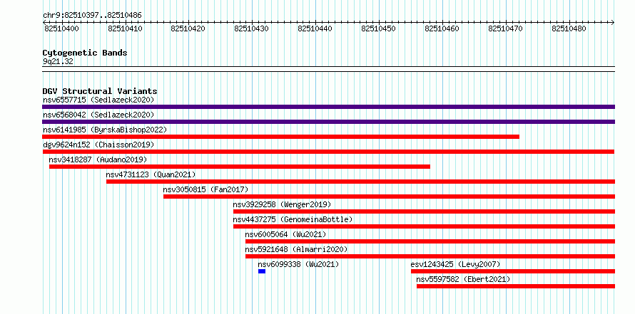Click the red bar under nsv3929258
The width and height of the screenshot is (635, 314).
pos(424,211)
